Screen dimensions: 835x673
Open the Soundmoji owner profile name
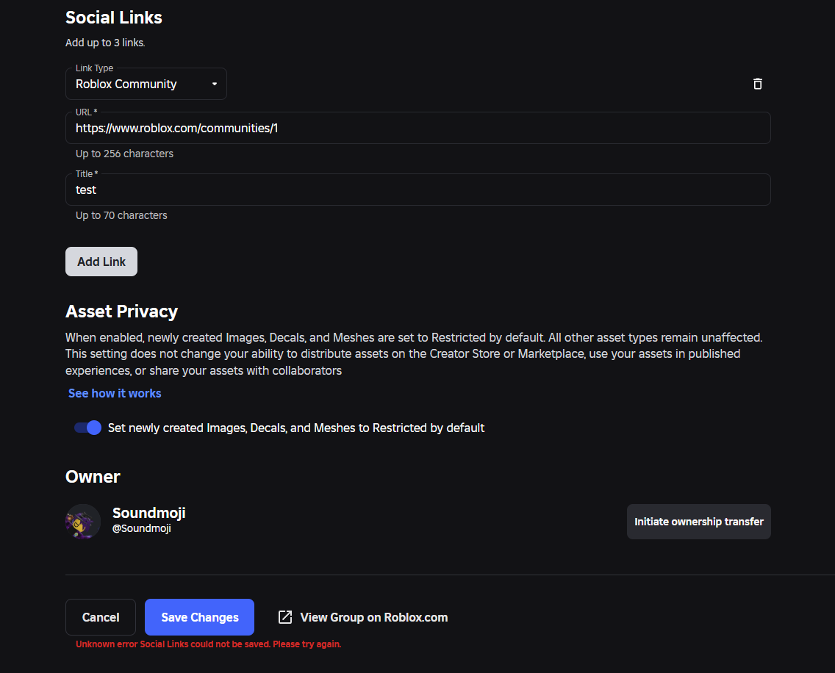[x=149, y=513]
